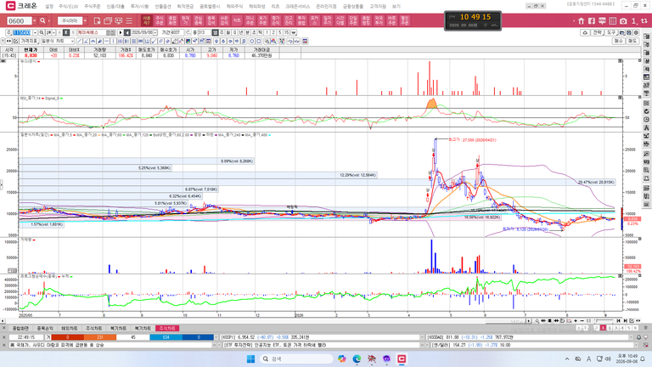Toggle the 일 daily period button
The width and height of the screenshot is (652, 367).
click(x=216, y=32)
